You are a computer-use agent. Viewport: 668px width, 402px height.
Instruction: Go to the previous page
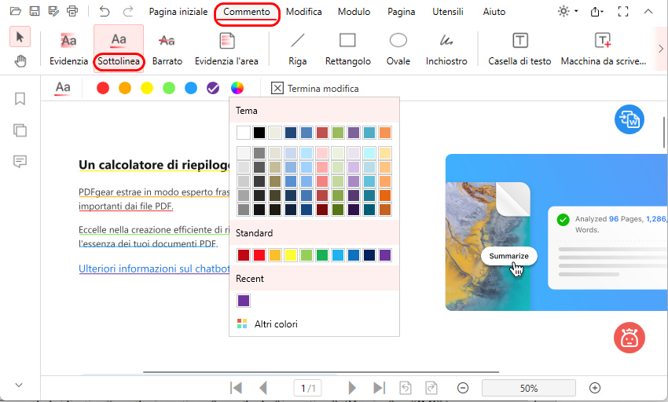263,388
